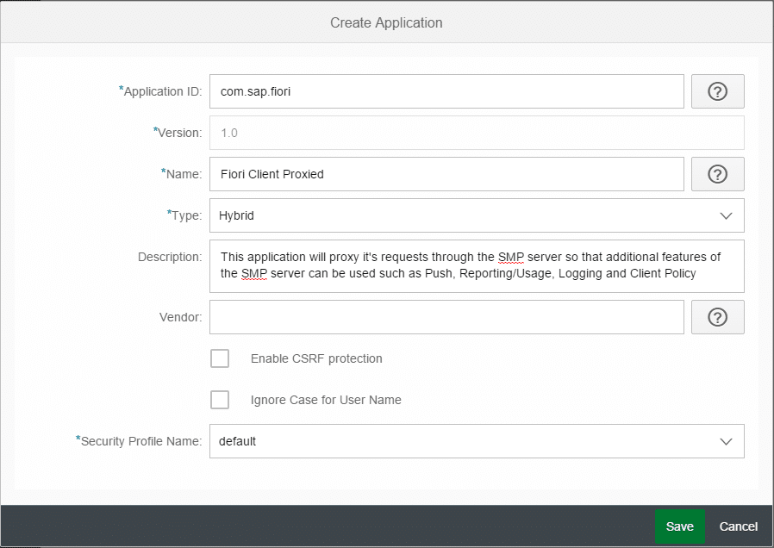774x548 pixels.
Task: Click the chevron arrow in Type field
Action: point(726,216)
